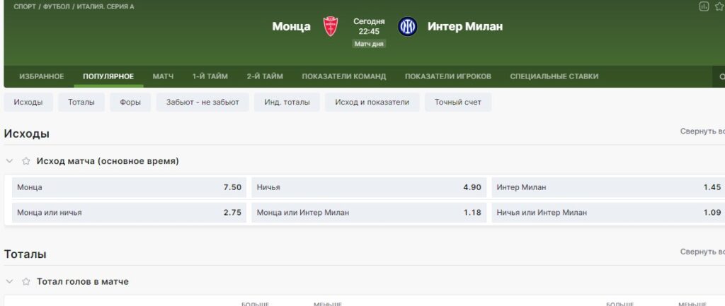The width and height of the screenshot is (725, 306).
Task: Switch to the 'Матч' tab
Action: pyautogui.click(x=164, y=76)
